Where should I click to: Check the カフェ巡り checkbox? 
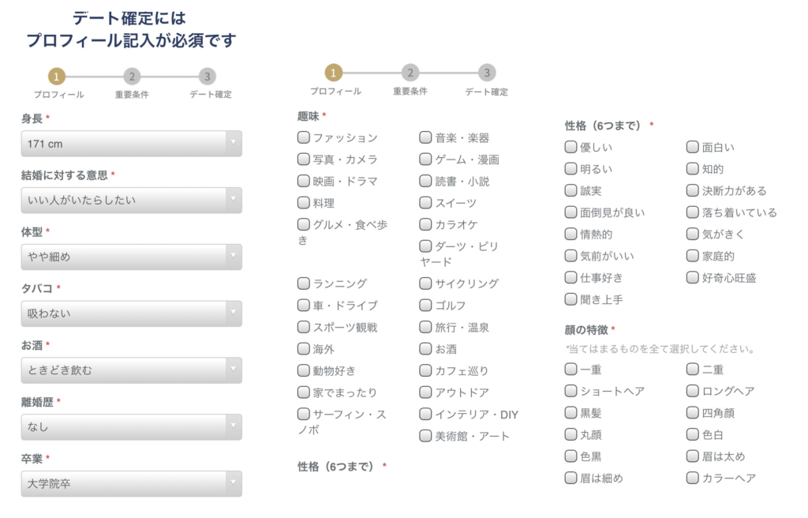pos(425,370)
